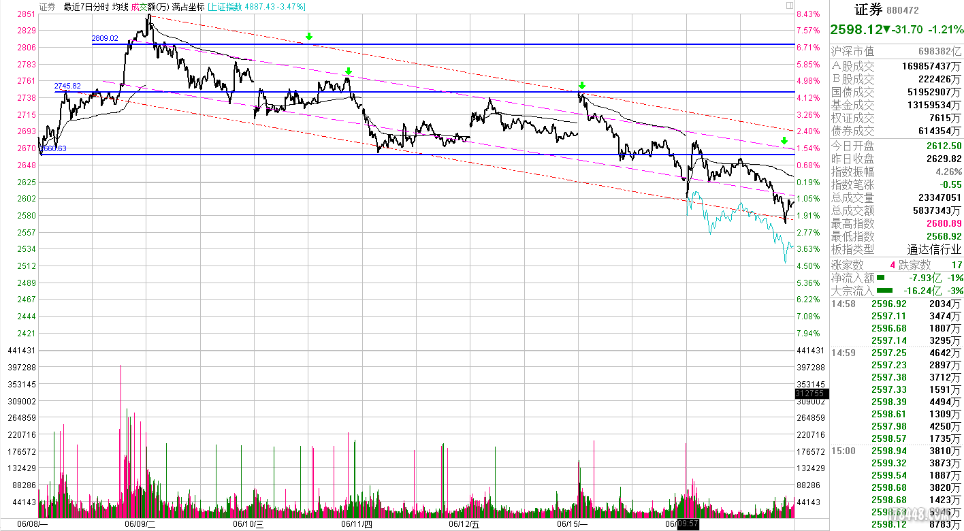The width and height of the screenshot is (964, 531).
Task: Click the 大宗流入 row showing -16.24亿
Action: 897,291
